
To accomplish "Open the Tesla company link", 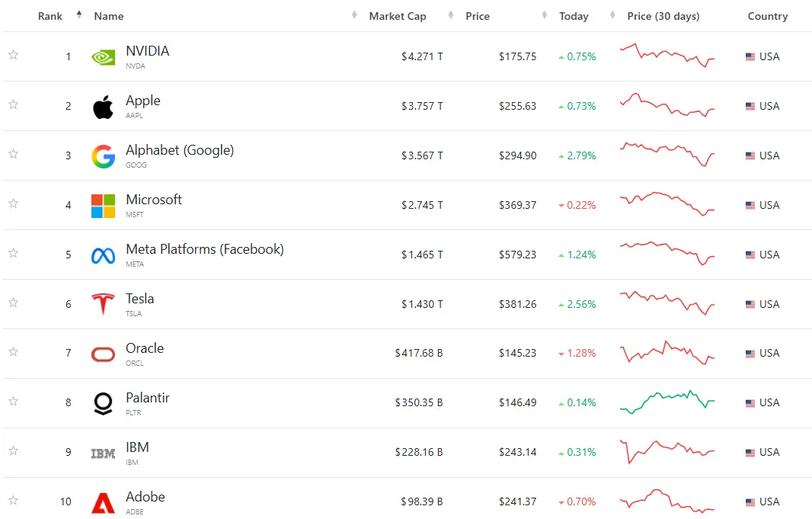I will pos(140,299).
